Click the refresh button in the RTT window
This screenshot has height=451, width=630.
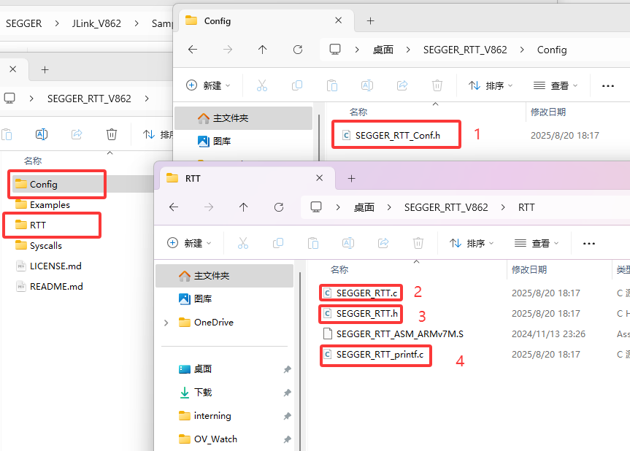(x=279, y=207)
